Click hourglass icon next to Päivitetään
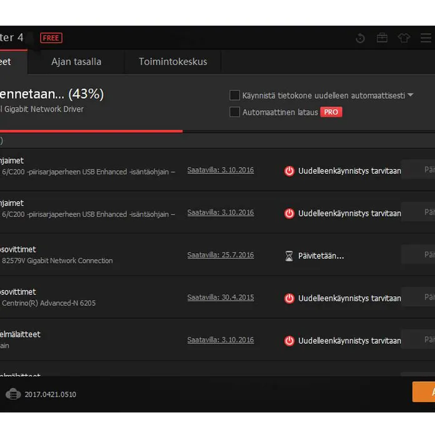 (289, 256)
